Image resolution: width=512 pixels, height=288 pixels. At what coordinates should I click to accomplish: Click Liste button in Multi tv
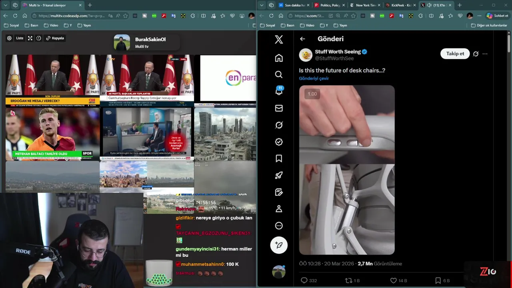(20, 38)
